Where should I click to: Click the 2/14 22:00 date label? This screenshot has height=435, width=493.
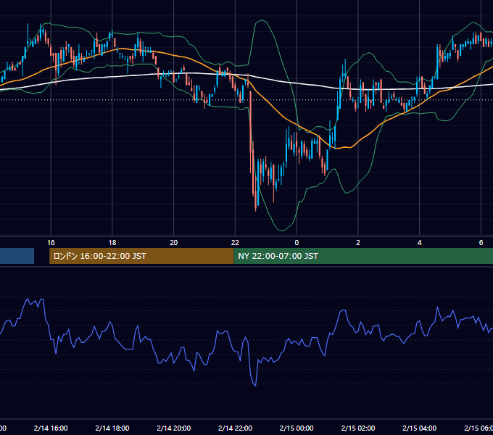click(x=235, y=428)
